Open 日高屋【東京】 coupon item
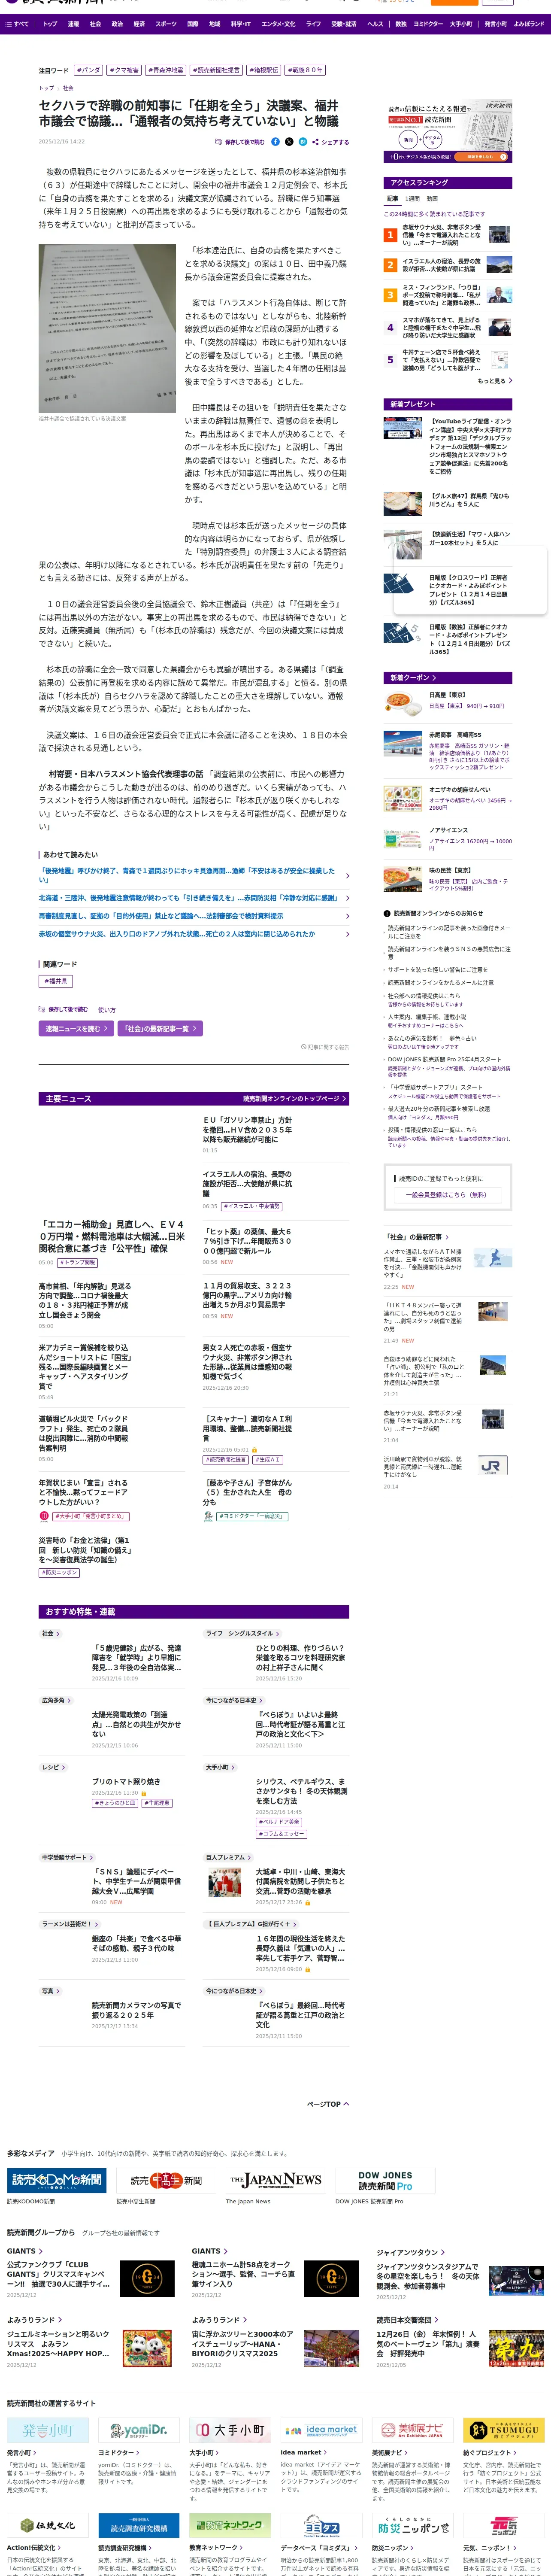The width and height of the screenshot is (551, 2576). (x=448, y=701)
